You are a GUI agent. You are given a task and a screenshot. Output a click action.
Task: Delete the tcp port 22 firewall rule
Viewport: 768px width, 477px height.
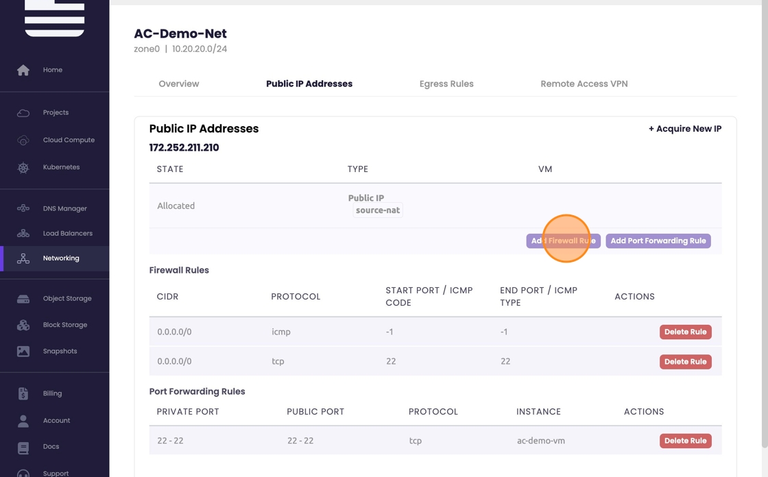click(685, 362)
